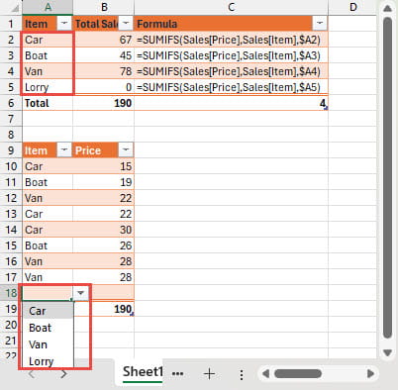This screenshot has width=398, height=390.
Task: Select cell A2 containing Car
Action: click(48, 40)
